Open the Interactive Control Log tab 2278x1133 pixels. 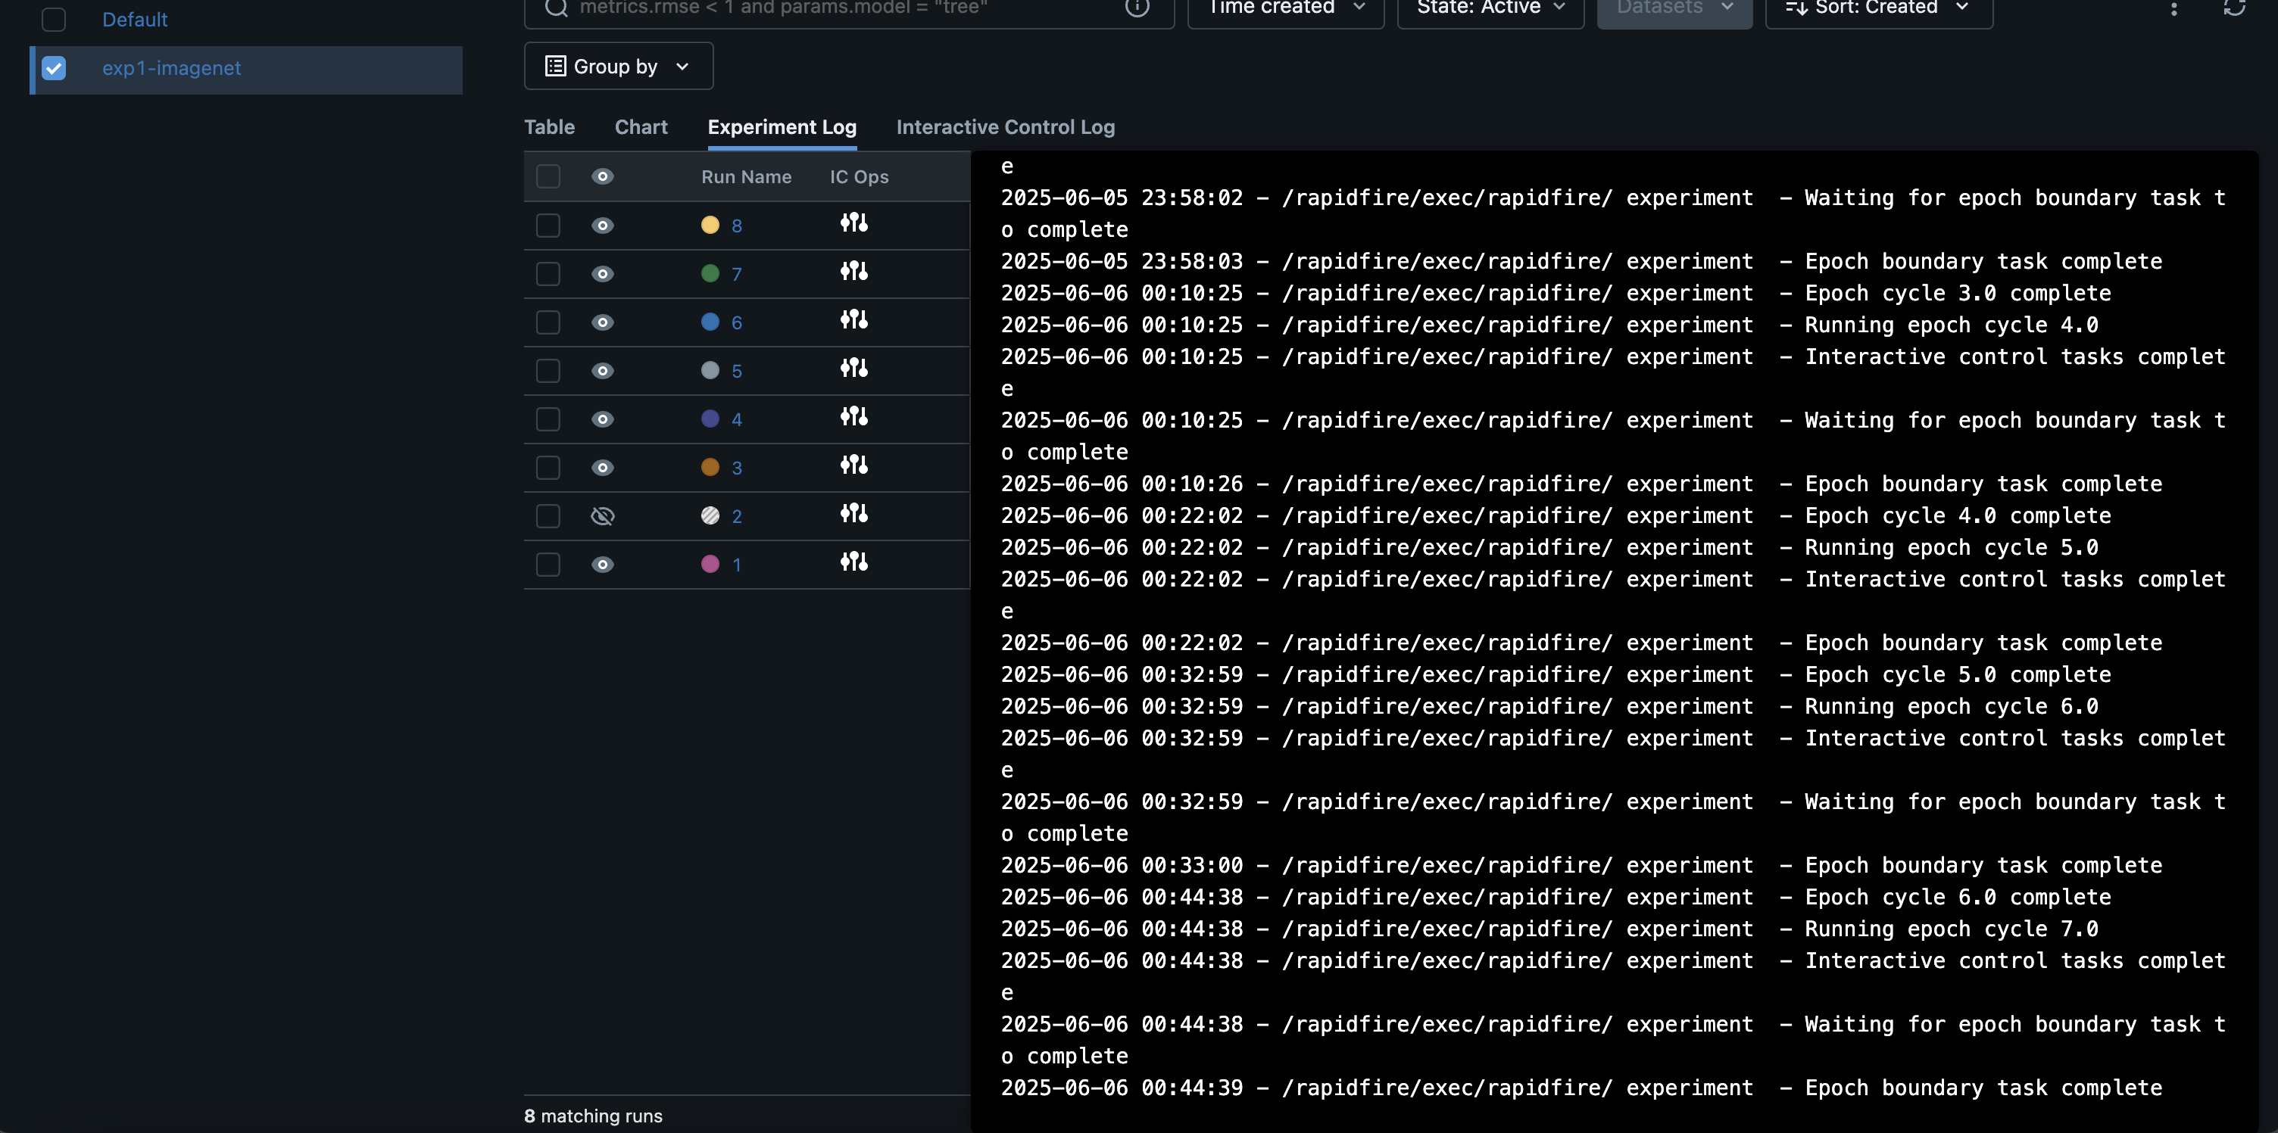pos(1006,127)
